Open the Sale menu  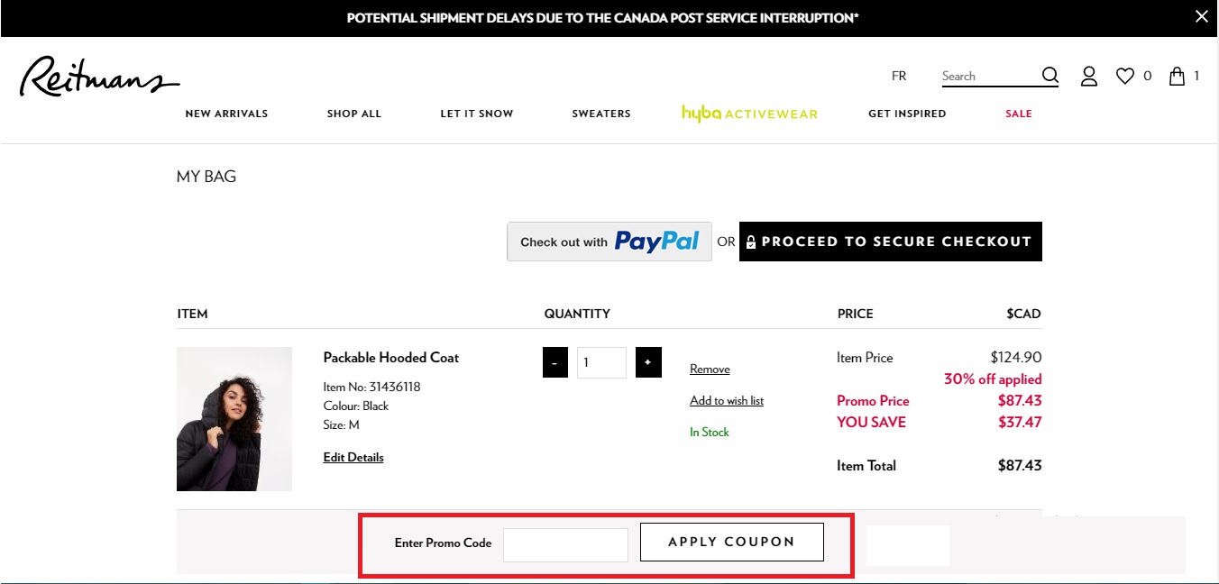(1019, 114)
